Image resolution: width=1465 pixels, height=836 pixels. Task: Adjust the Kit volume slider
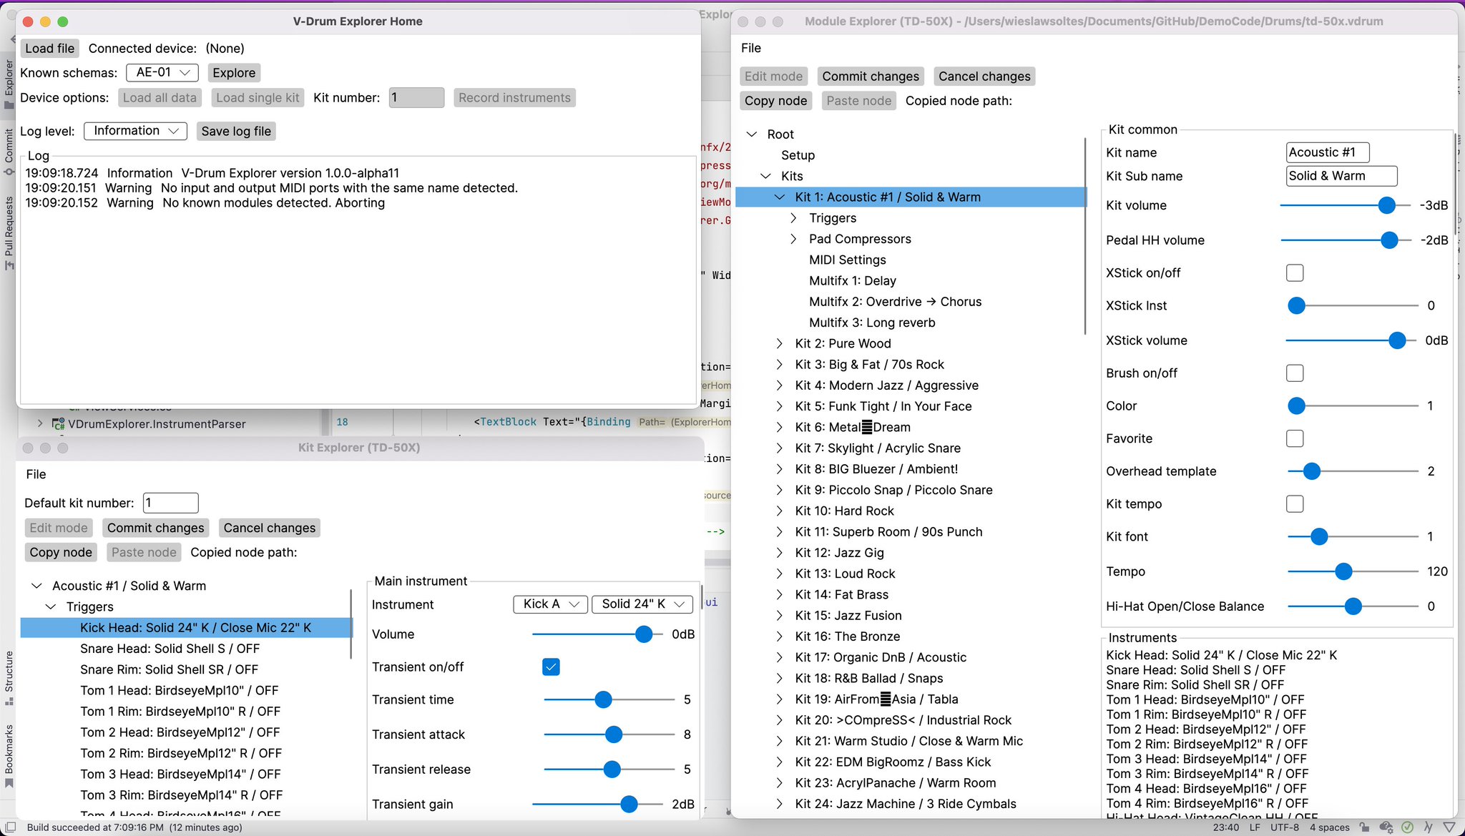(1386, 205)
